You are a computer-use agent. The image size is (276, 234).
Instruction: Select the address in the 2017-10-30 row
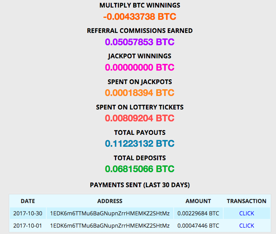point(110,213)
